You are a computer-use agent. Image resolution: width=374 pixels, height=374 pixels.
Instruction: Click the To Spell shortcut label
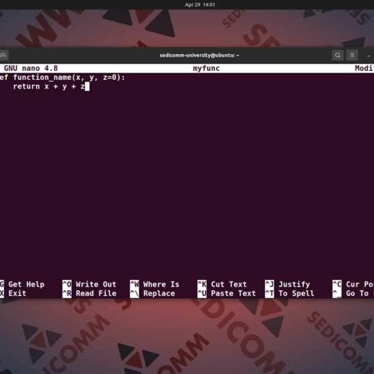tap(296, 294)
